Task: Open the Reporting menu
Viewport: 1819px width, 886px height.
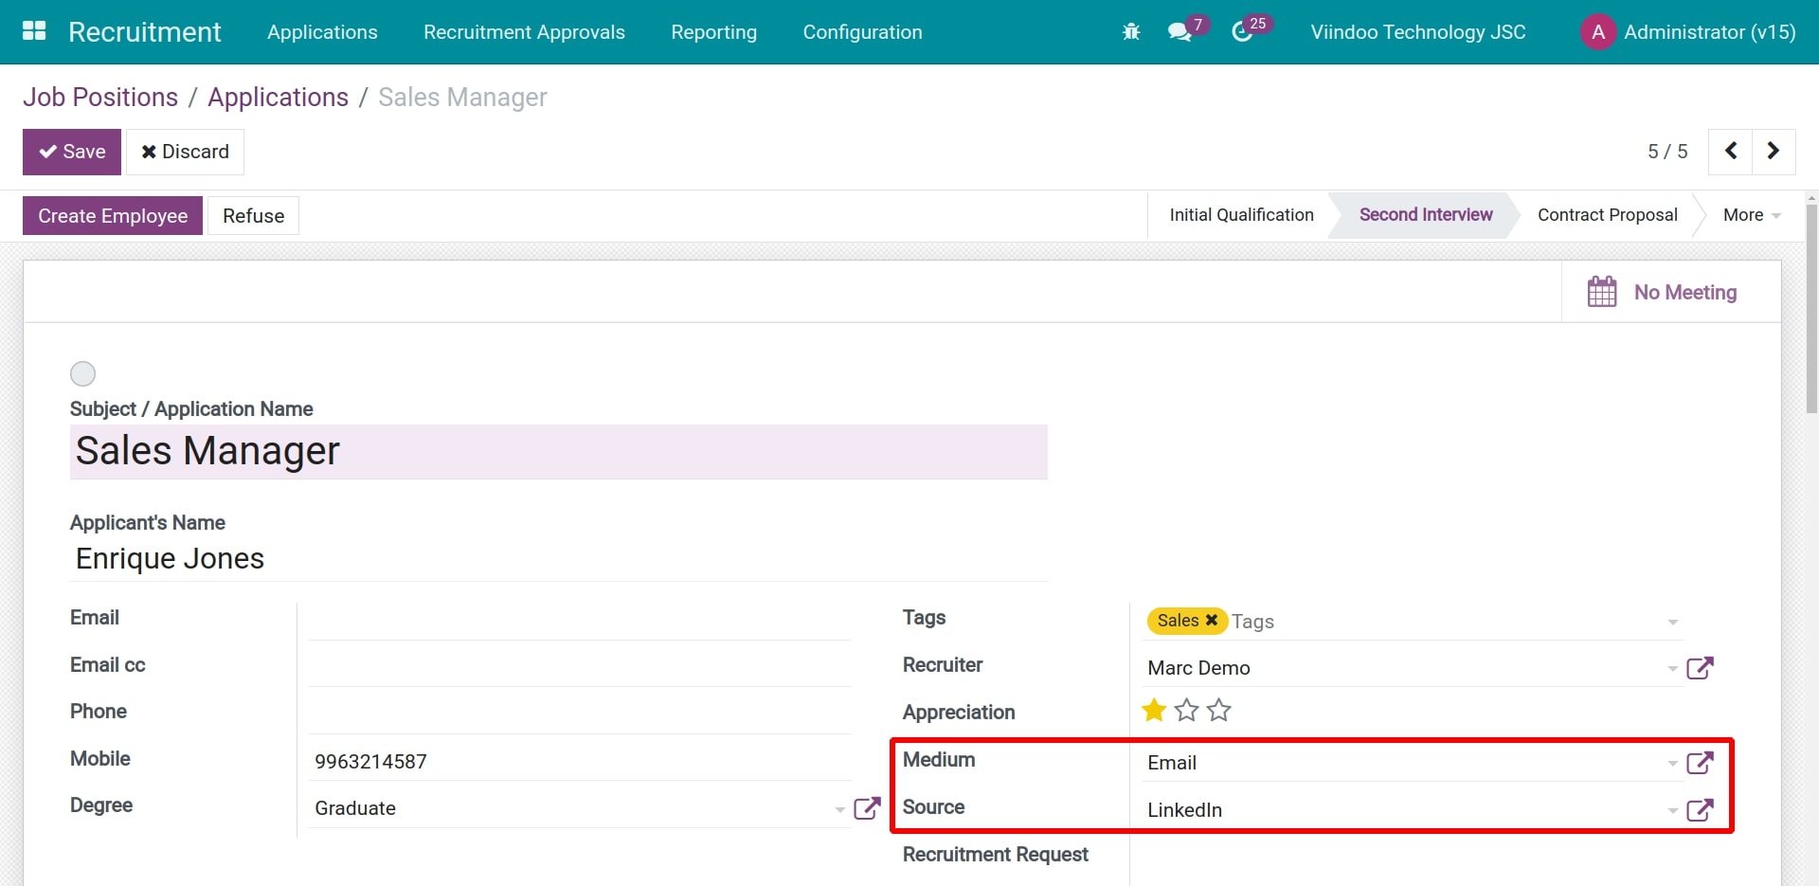Action: [x=713, y=31]
